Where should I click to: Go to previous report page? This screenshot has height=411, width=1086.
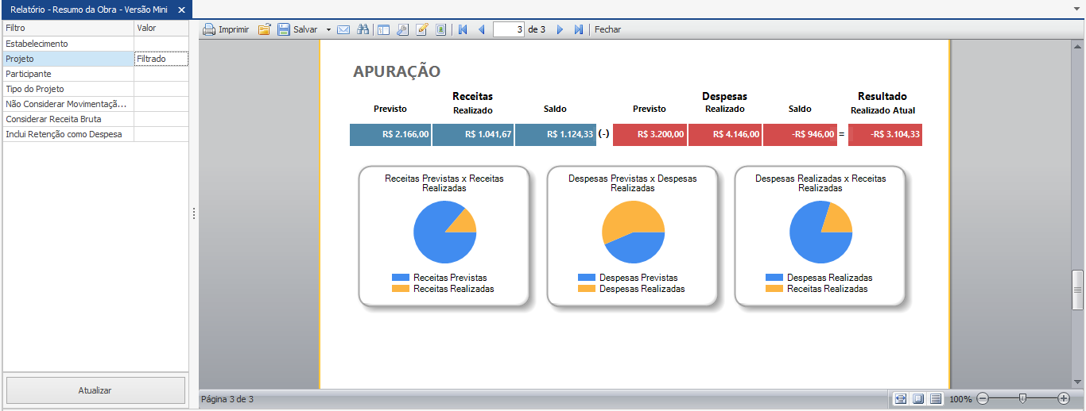[x=481, y=29]
